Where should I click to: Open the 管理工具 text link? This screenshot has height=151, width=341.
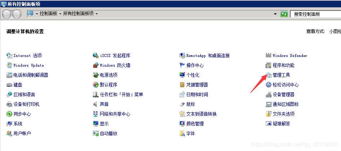281,75
